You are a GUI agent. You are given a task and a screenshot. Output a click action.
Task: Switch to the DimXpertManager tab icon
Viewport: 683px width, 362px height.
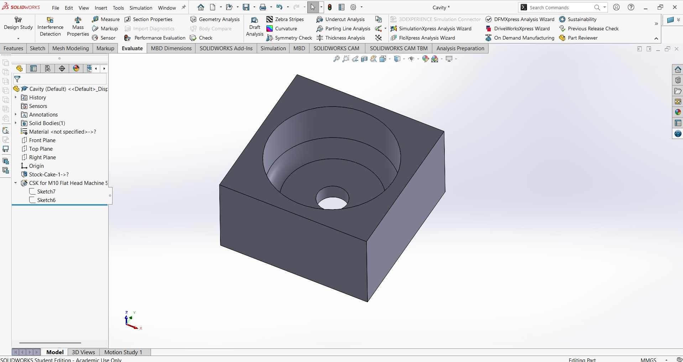[x=62, y=68]
